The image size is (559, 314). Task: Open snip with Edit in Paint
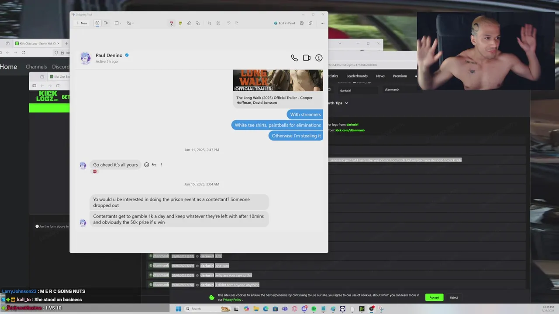click(x=284, y=23)
